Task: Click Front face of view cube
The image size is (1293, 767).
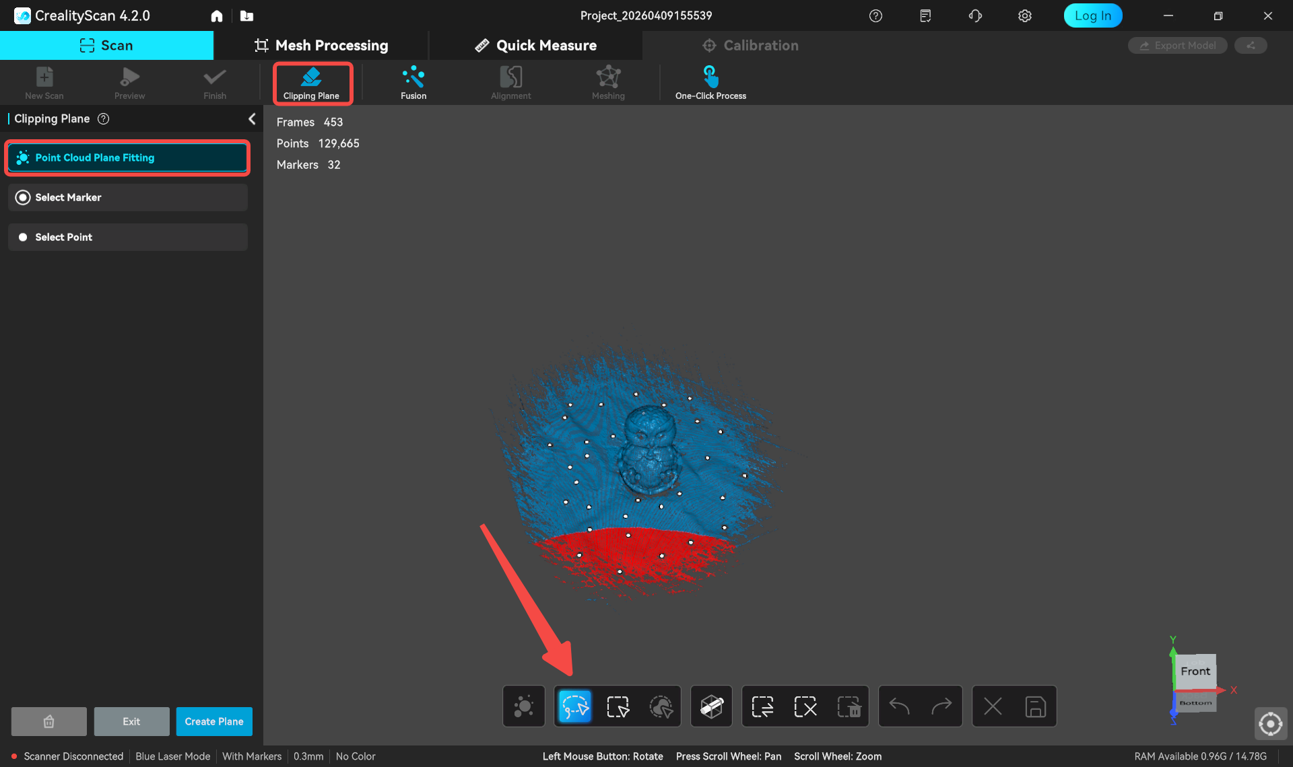Action: coord(1195,671)
